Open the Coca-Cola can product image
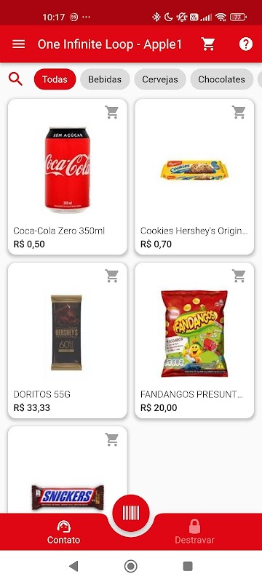The height and width of the screenshot is (582, 262). [68, 170]
